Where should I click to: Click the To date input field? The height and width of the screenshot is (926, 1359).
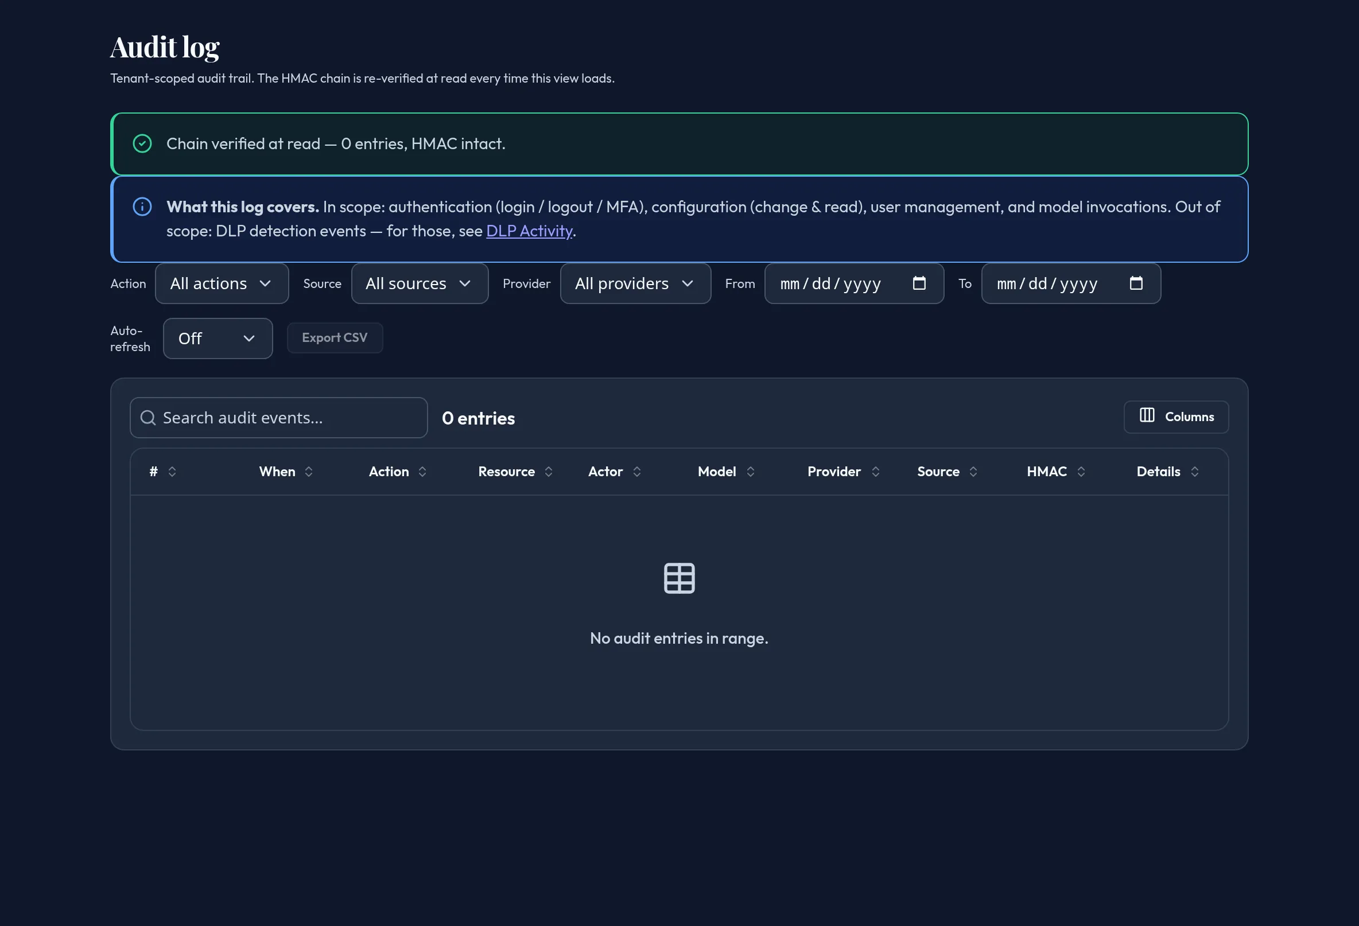coord(1071,283)
